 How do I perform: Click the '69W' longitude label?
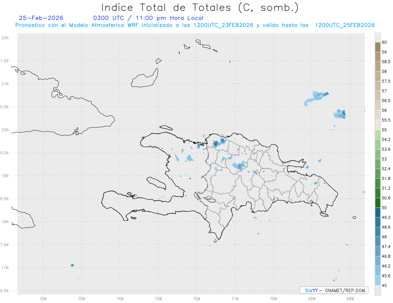click(x=312, y=298)
